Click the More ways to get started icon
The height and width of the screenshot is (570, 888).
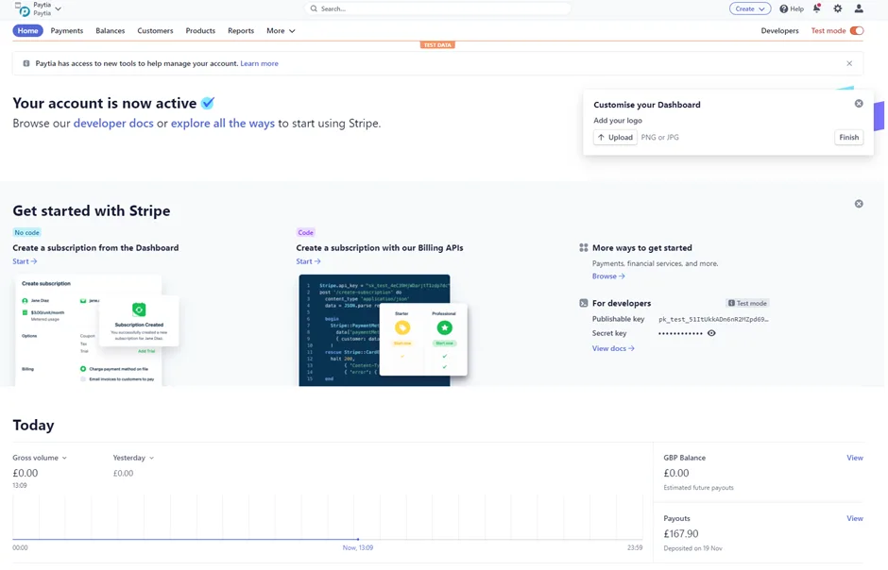(x=583, y=247)
